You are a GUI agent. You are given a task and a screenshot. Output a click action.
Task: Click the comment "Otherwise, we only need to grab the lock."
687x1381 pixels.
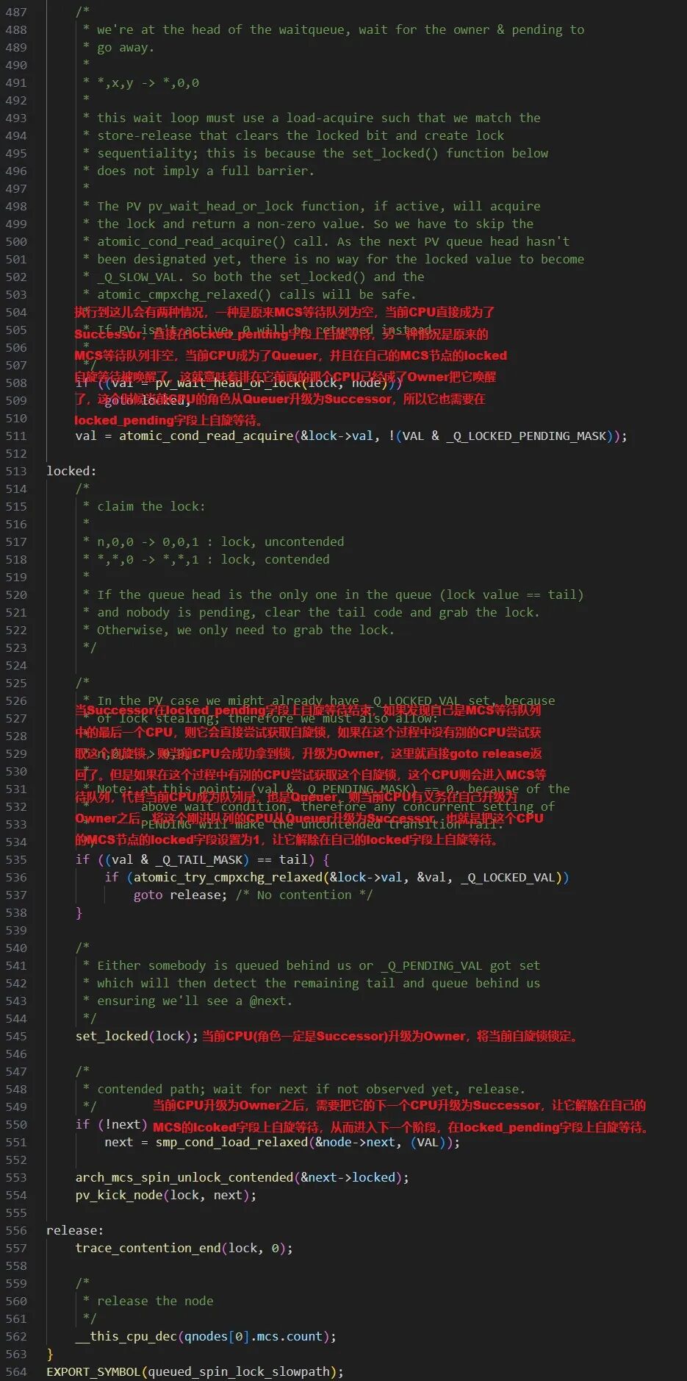tap(245, 630)
